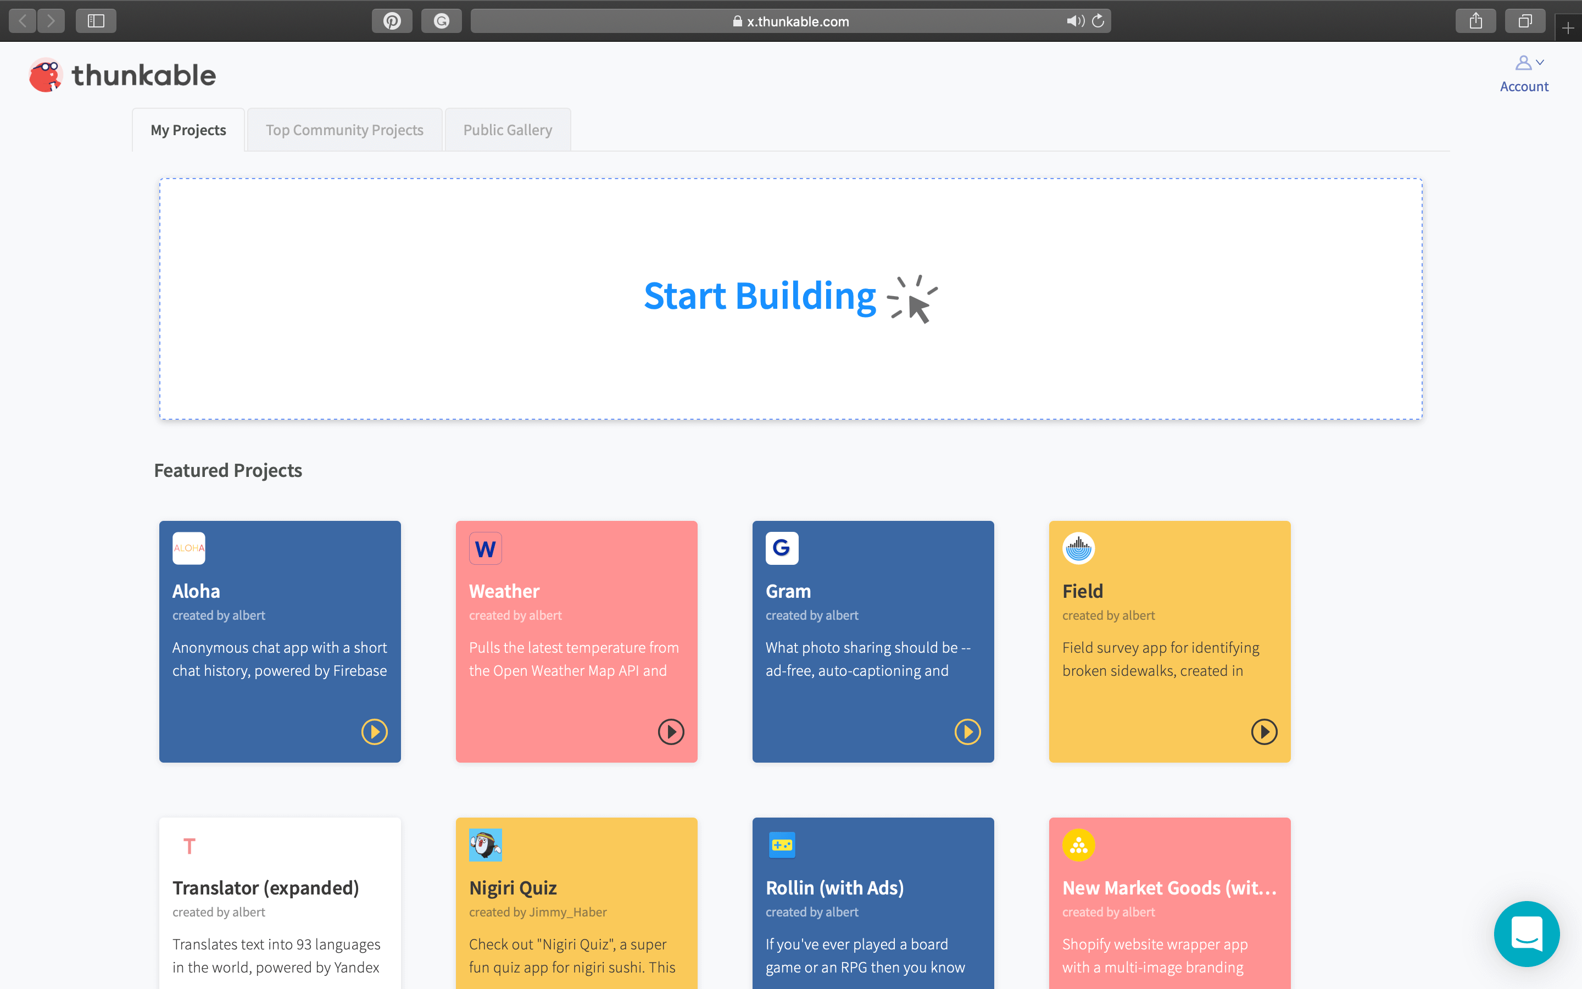Mute tab audio via speaker icon
The image size is (1582, 989).
[x=1074, y=21]
